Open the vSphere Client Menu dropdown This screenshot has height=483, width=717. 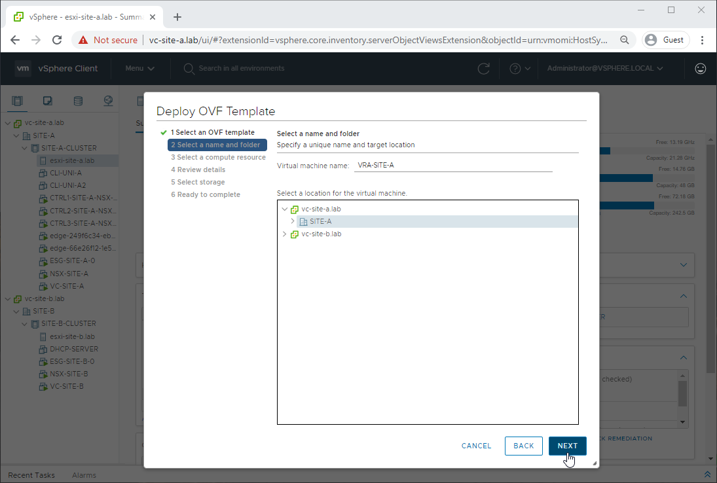point(139,68)
